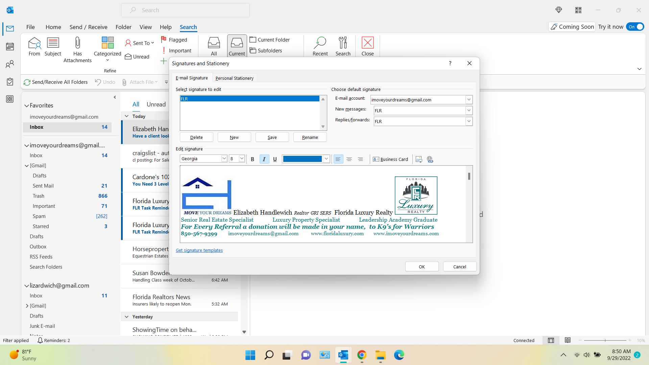Screen dimensions: 649x365
Task: Open New messages signature dropdown
Action: pos(469,111)
